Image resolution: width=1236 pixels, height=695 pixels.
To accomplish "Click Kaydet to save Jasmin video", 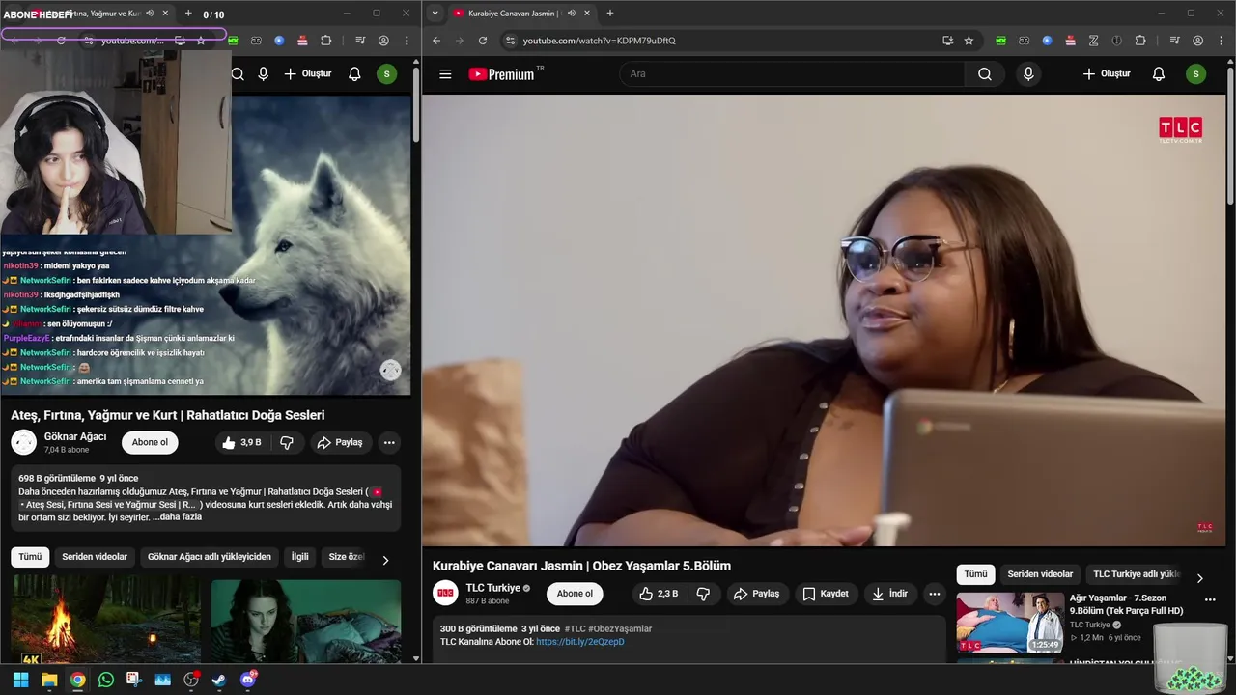I will coord(826,594).
